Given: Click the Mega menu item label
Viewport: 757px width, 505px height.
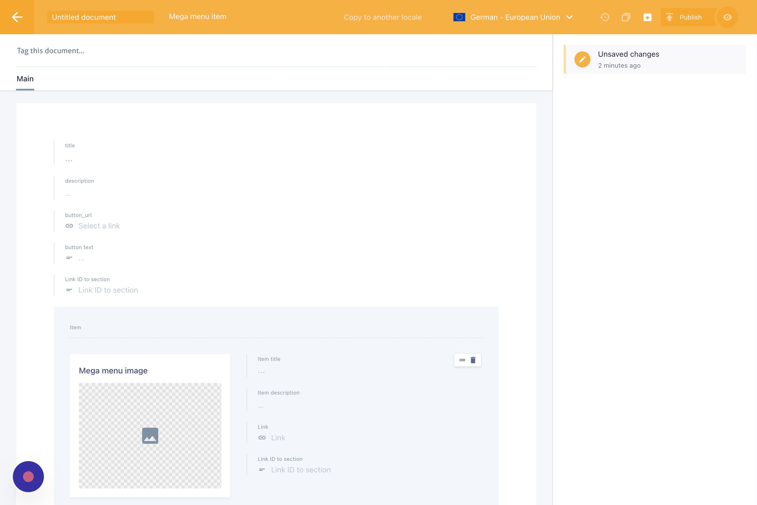Looking at the screenshot, I should [x=198, y=16].
